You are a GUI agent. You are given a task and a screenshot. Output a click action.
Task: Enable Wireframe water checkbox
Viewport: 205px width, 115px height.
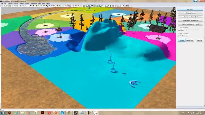point(179,36)
